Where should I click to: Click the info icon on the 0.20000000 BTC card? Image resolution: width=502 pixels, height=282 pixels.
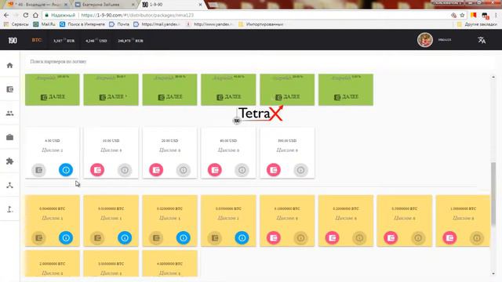pos(359,238)
